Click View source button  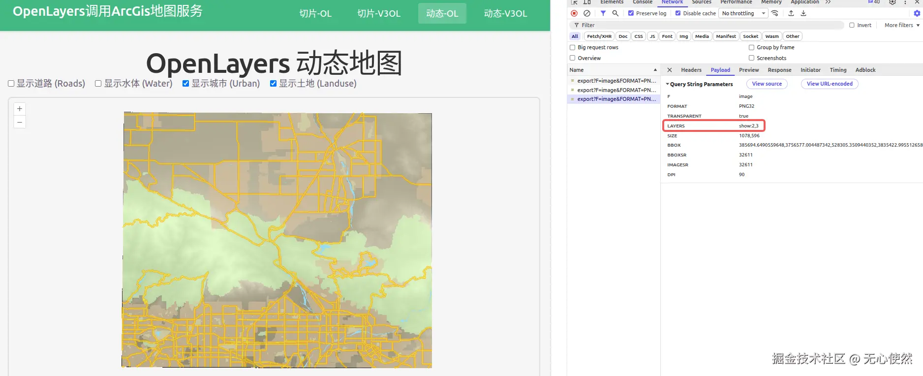pos(767,84)
